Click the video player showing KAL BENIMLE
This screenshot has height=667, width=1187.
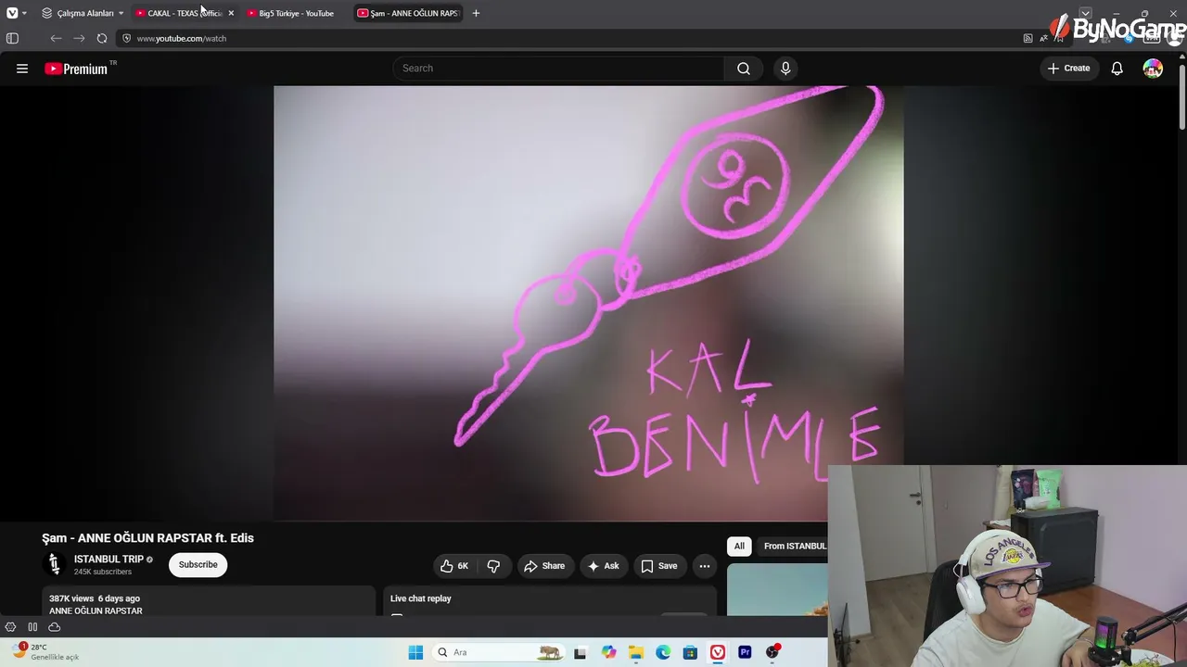tap(589, 303)
